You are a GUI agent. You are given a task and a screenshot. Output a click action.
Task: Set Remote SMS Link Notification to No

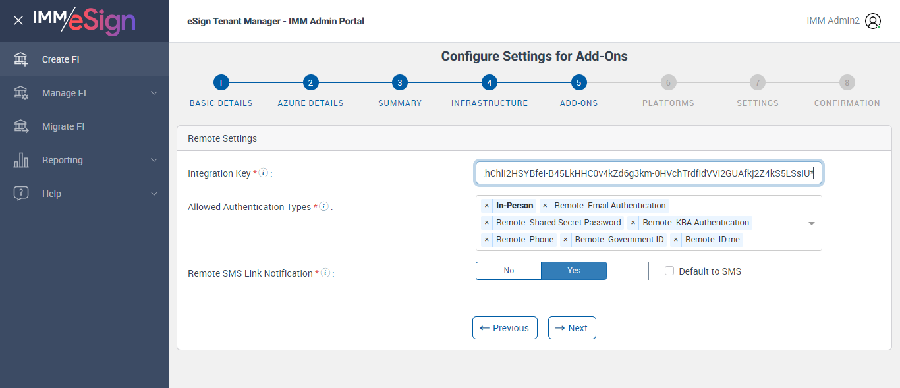pos(509,271)
